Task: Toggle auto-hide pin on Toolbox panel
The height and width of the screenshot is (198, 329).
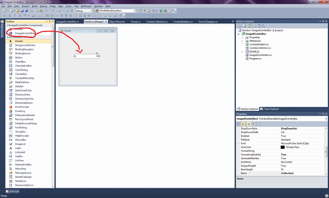Action: point(50,22)
